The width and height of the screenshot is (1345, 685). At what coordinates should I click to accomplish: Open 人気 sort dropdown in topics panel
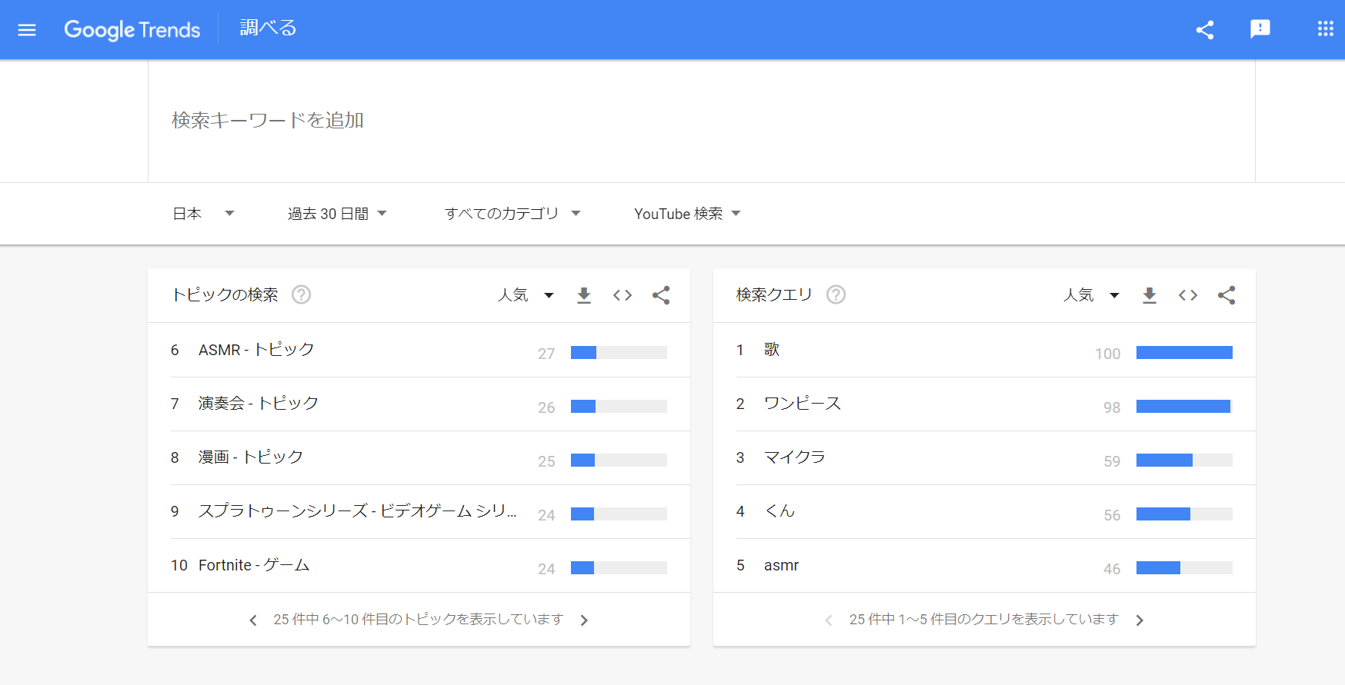[526, 295]
